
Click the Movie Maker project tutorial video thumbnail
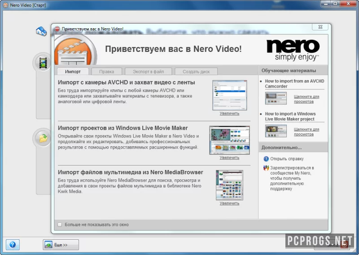[x=276, y=131]
